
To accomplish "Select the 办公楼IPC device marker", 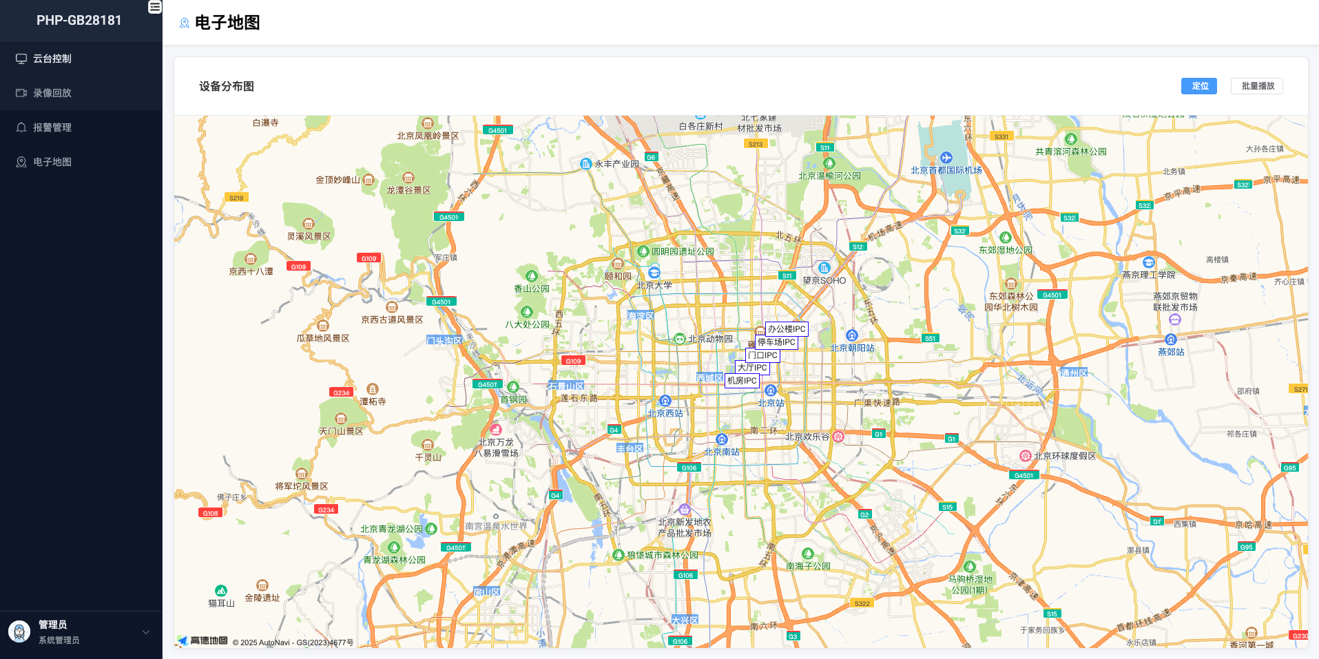I will 786,329.
